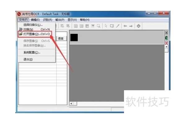Click the boxed X icon on right strip
The image size is (186, 124).
pyautogui.click(x=166, y=33)
